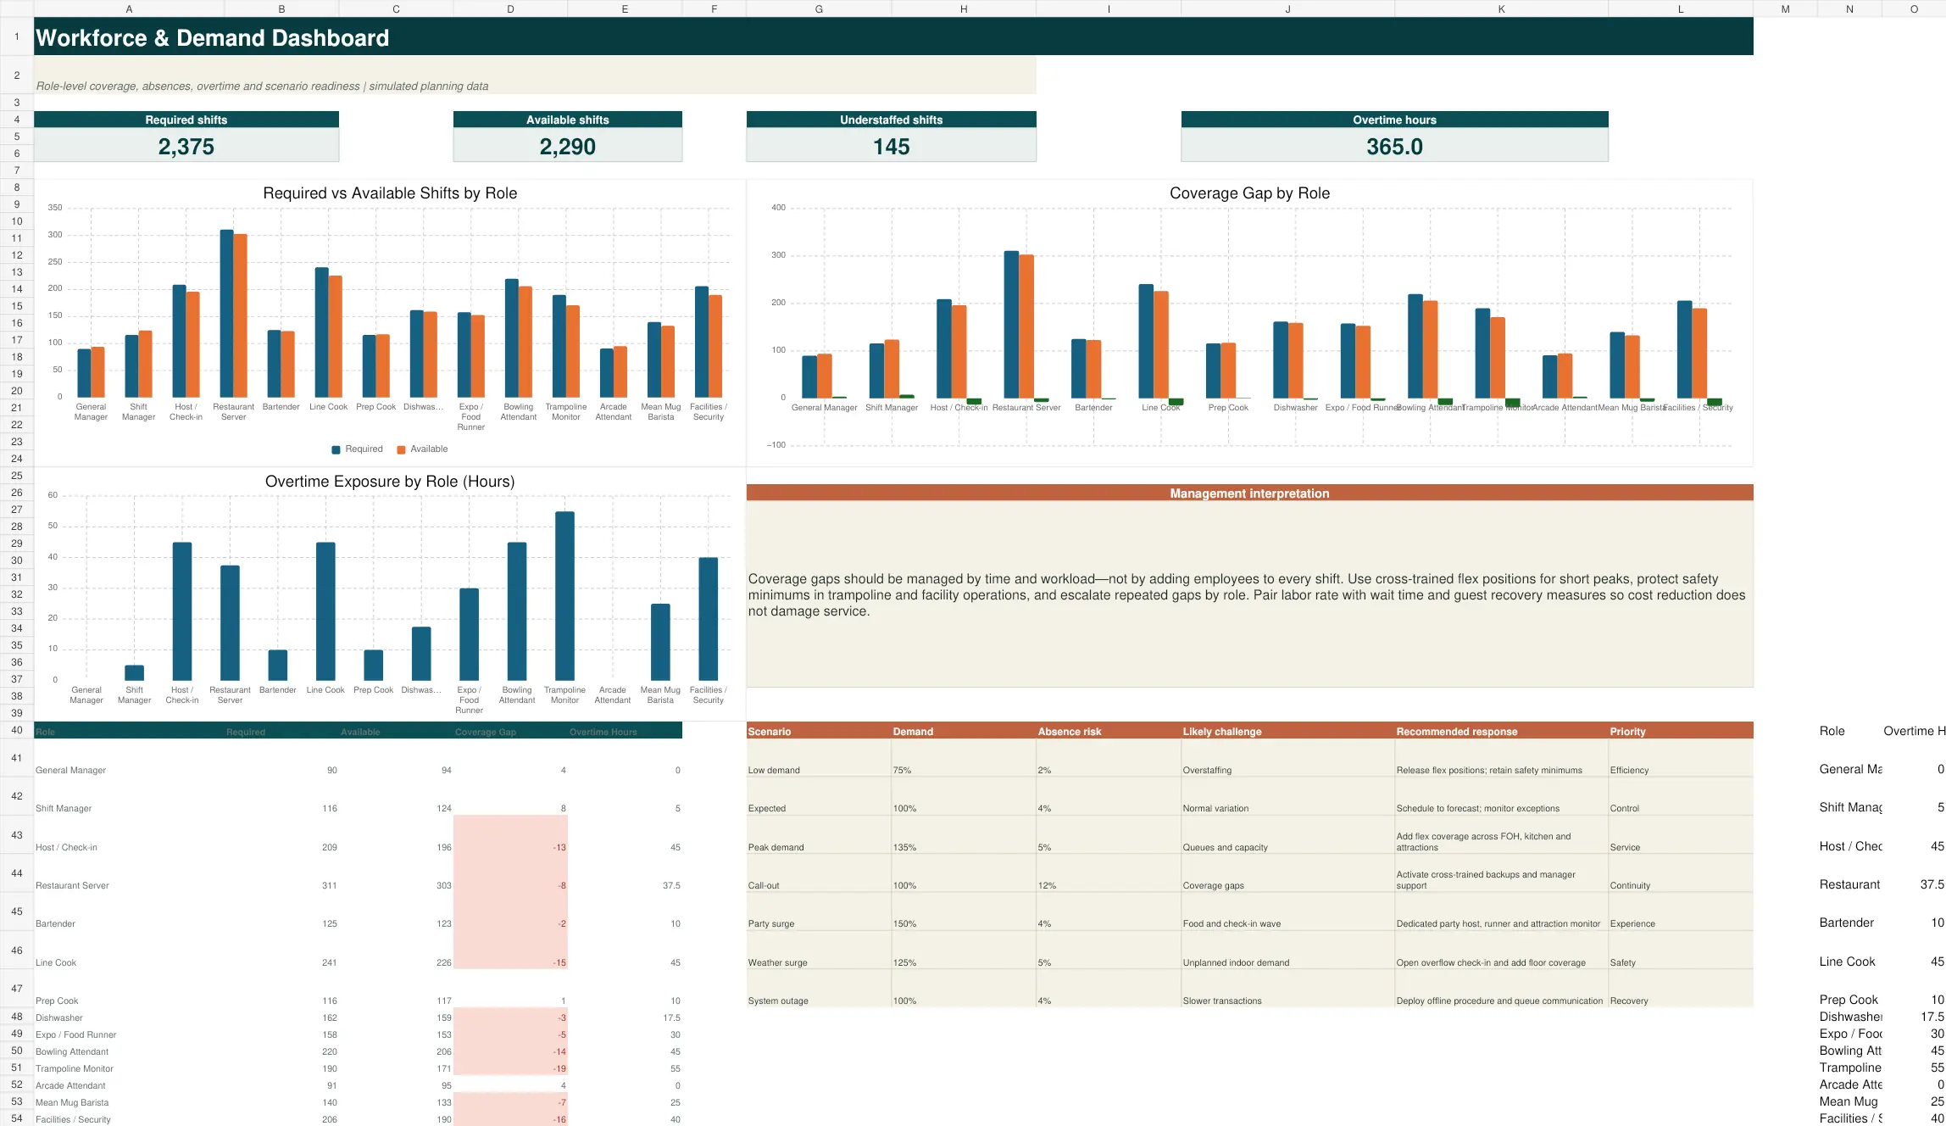Viewport: 1946px width, 1126px height.
Task: Click the 37.5 overtime hours for Restaurant Server
Action: (x=625, y=873)
